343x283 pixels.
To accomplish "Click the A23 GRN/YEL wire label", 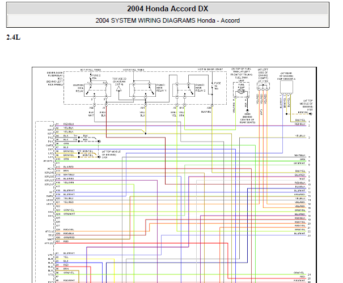I will 69,210.
